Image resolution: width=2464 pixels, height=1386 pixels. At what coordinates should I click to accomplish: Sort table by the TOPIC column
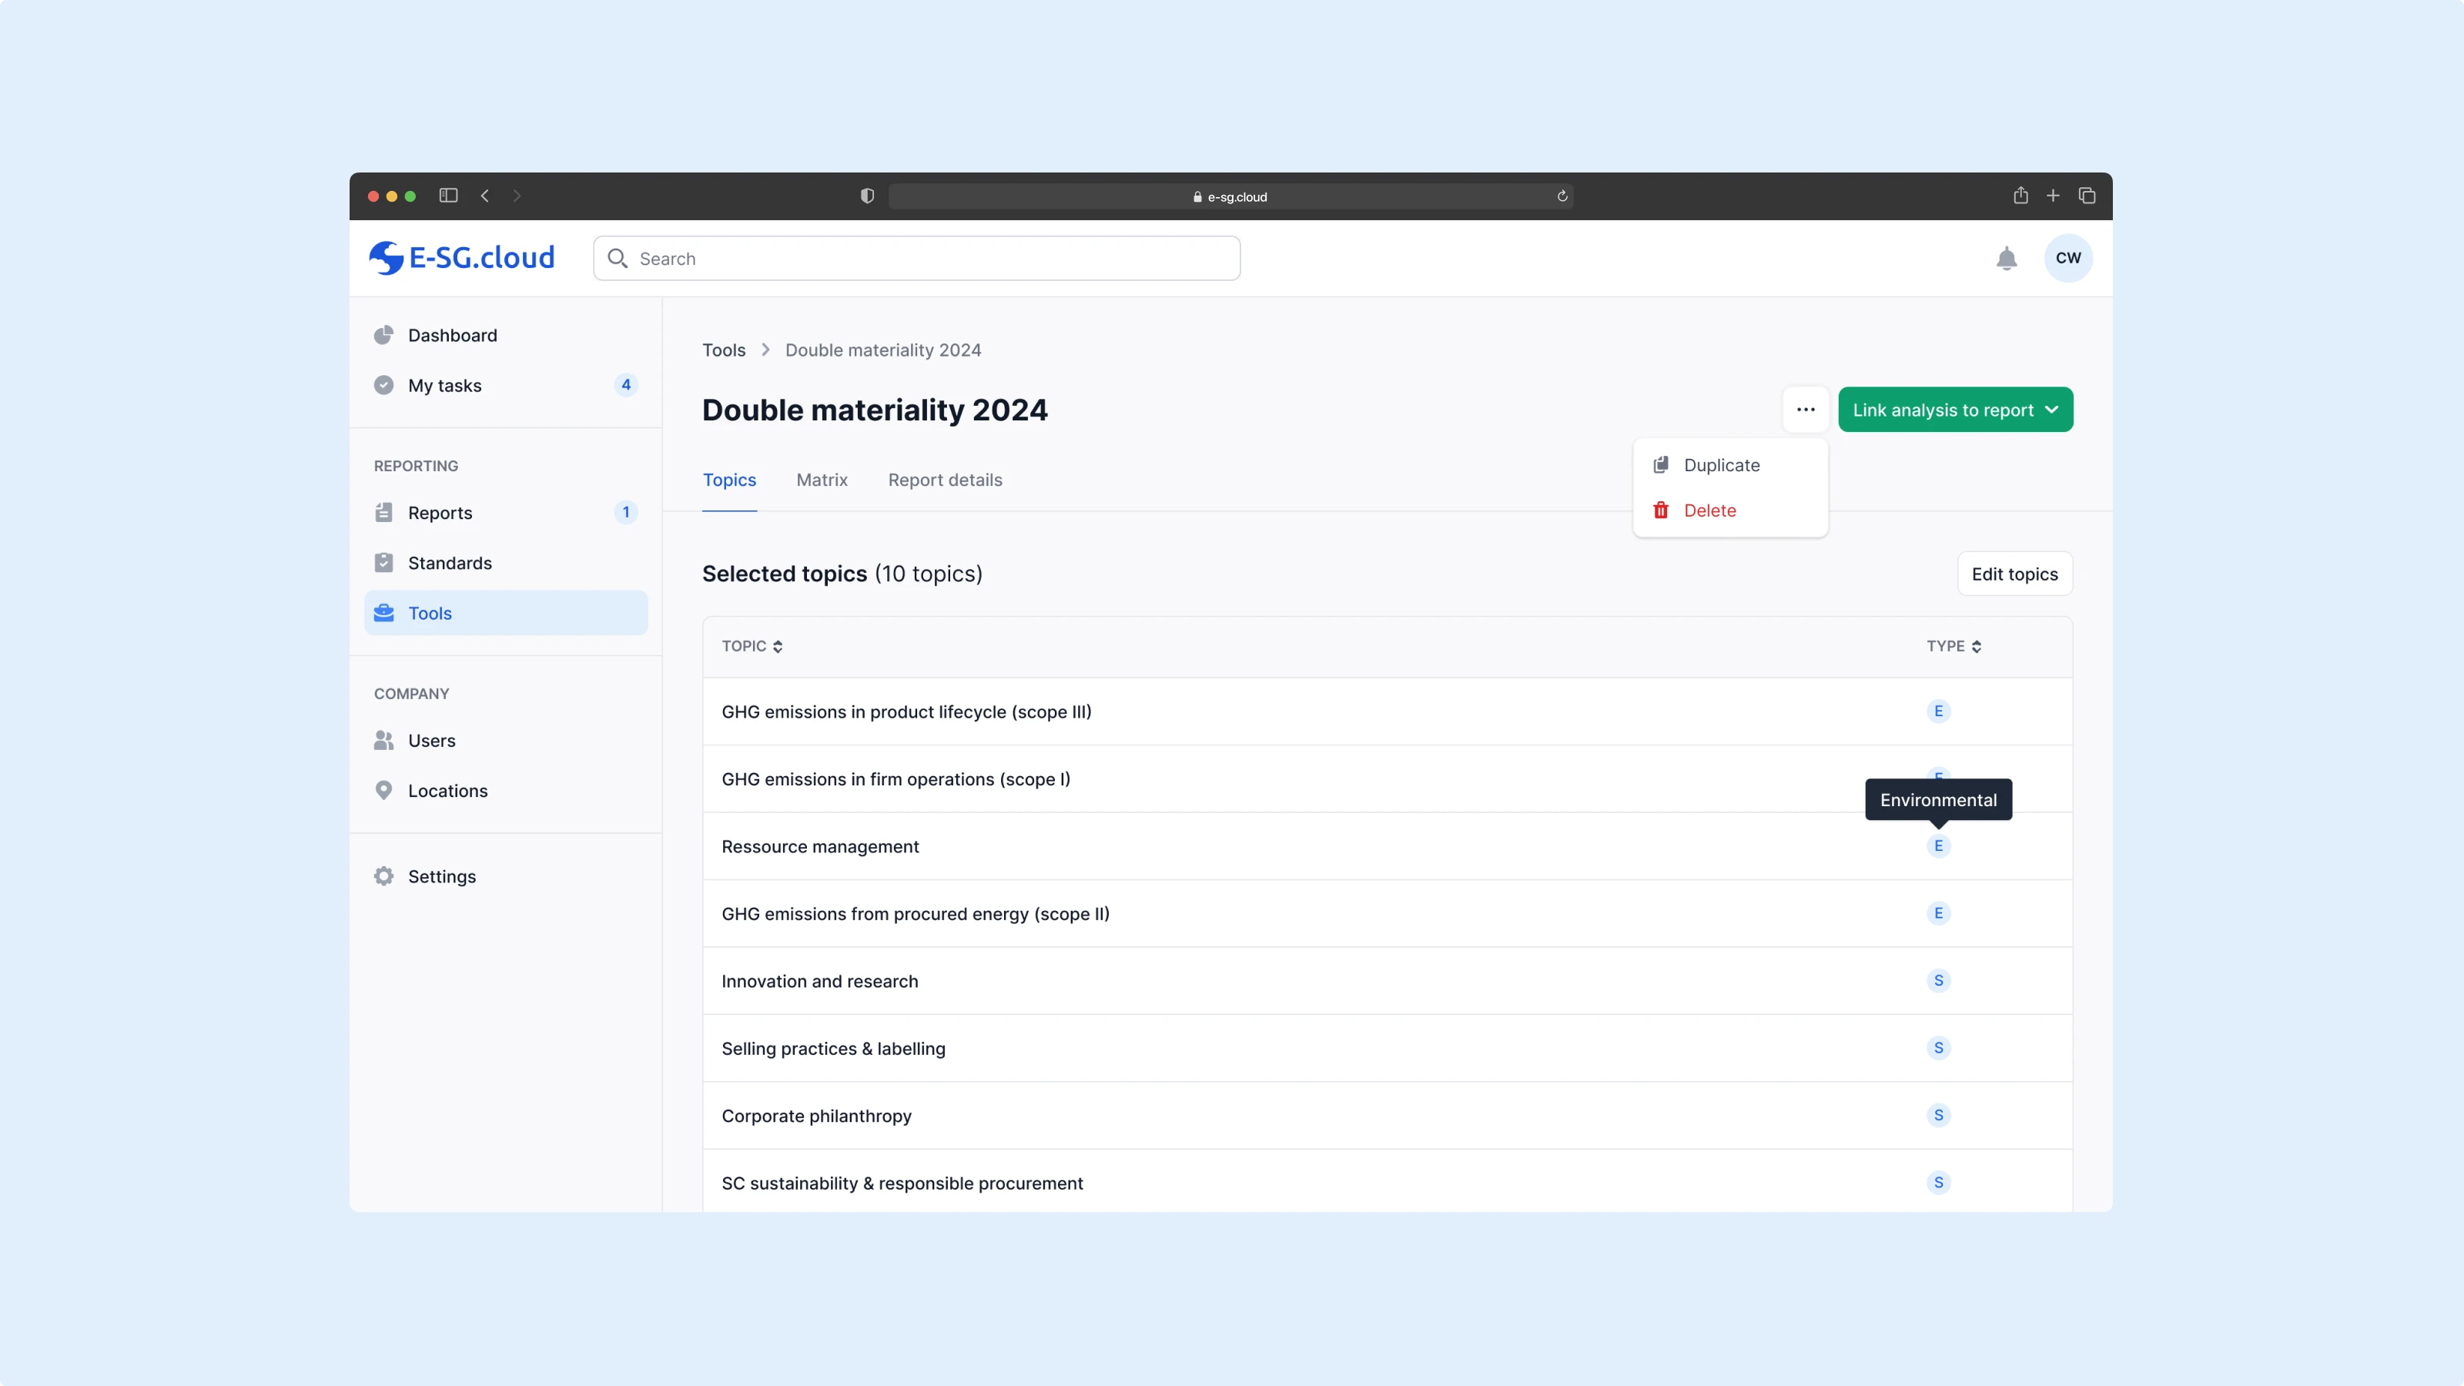[752, 647]
